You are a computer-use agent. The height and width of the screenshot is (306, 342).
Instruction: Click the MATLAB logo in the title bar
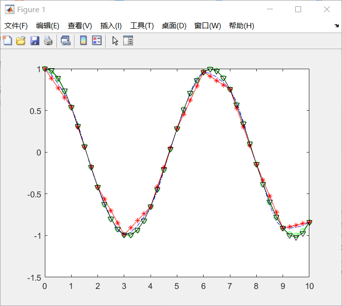pos(10,10)
